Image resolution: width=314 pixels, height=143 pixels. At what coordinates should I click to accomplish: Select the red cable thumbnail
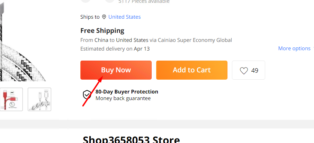[11, 99]
